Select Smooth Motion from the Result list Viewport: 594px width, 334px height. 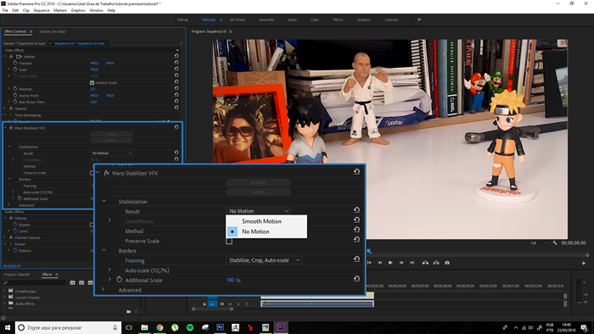tap(266, 221)
